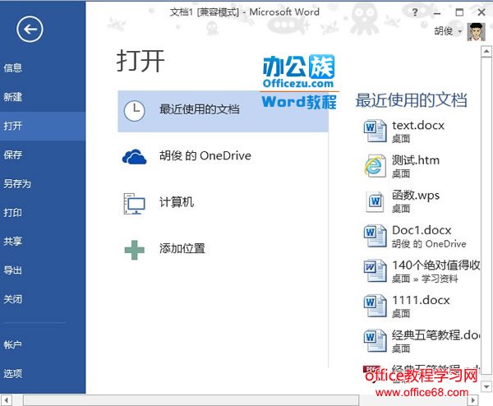Image resolution: width=493 pixels, height=406 pixels.
Task: Click the computer monitor icon
Action: (x=134, y=204)
